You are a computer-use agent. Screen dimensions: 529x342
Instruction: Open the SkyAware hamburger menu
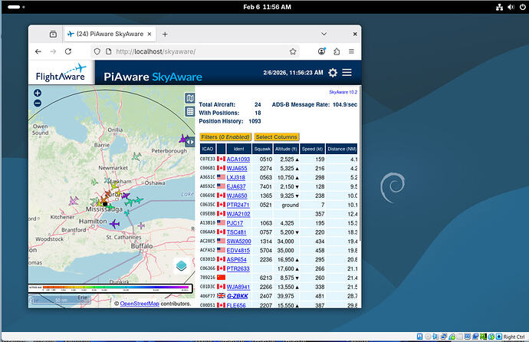(x=347, y=73)
